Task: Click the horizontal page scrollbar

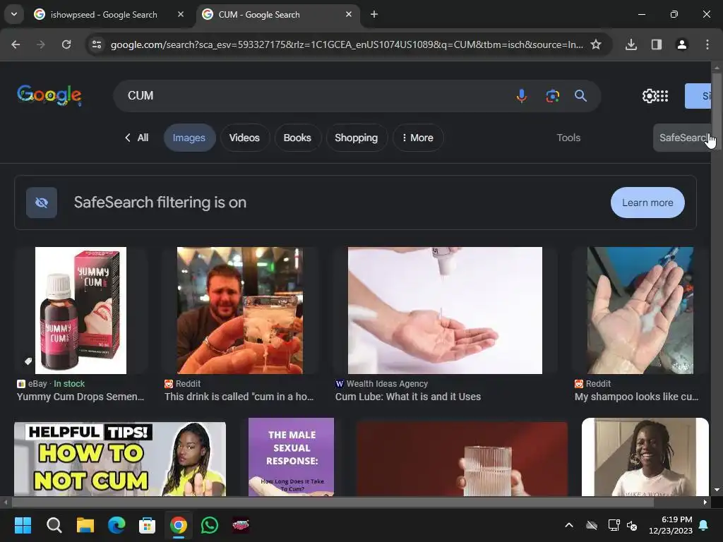Action: (332, 502)
